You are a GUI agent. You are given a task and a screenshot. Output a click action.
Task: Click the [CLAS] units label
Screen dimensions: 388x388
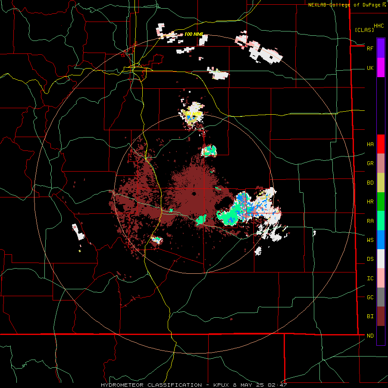pyautogui.click(x=364, y=30)
